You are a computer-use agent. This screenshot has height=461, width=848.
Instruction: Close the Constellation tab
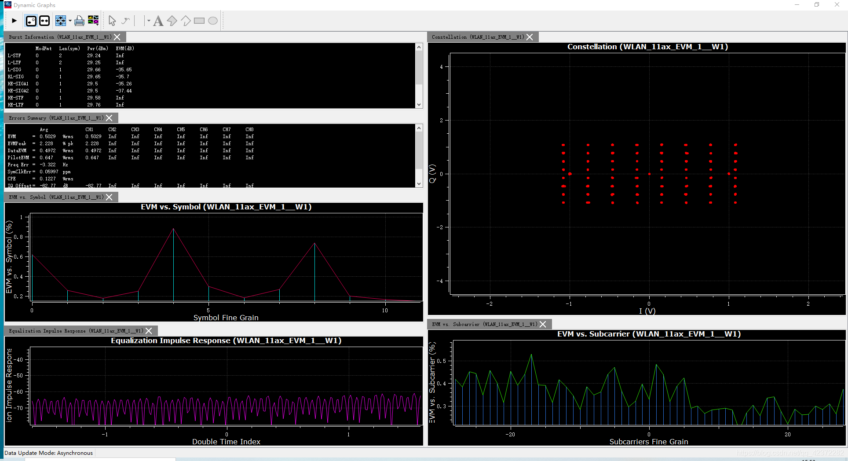[530, 37]
